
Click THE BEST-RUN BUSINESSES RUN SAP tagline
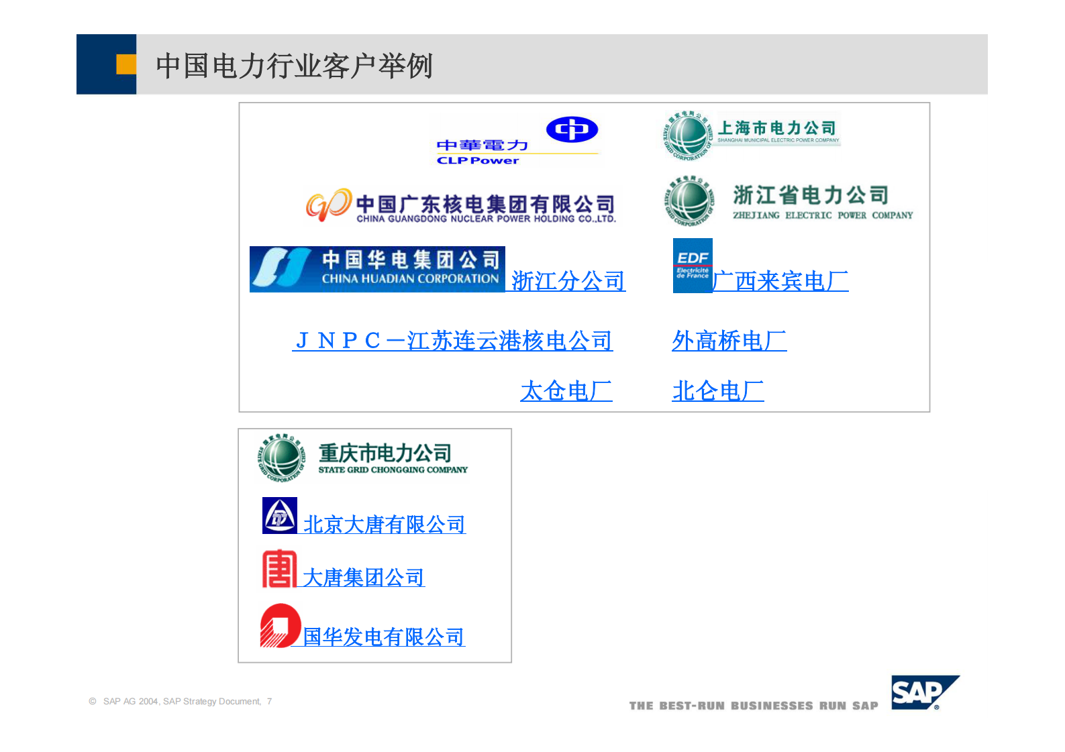tap(754, 706)
